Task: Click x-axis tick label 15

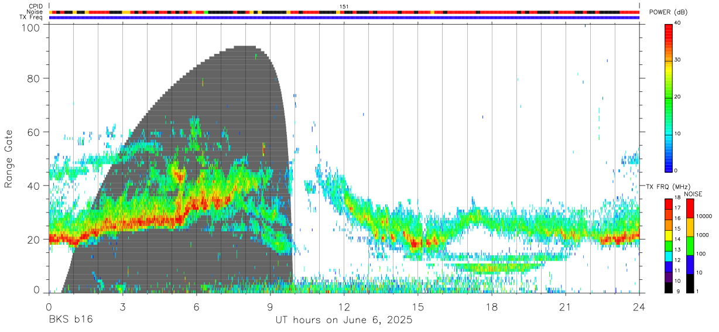Action: coord(418,307)
